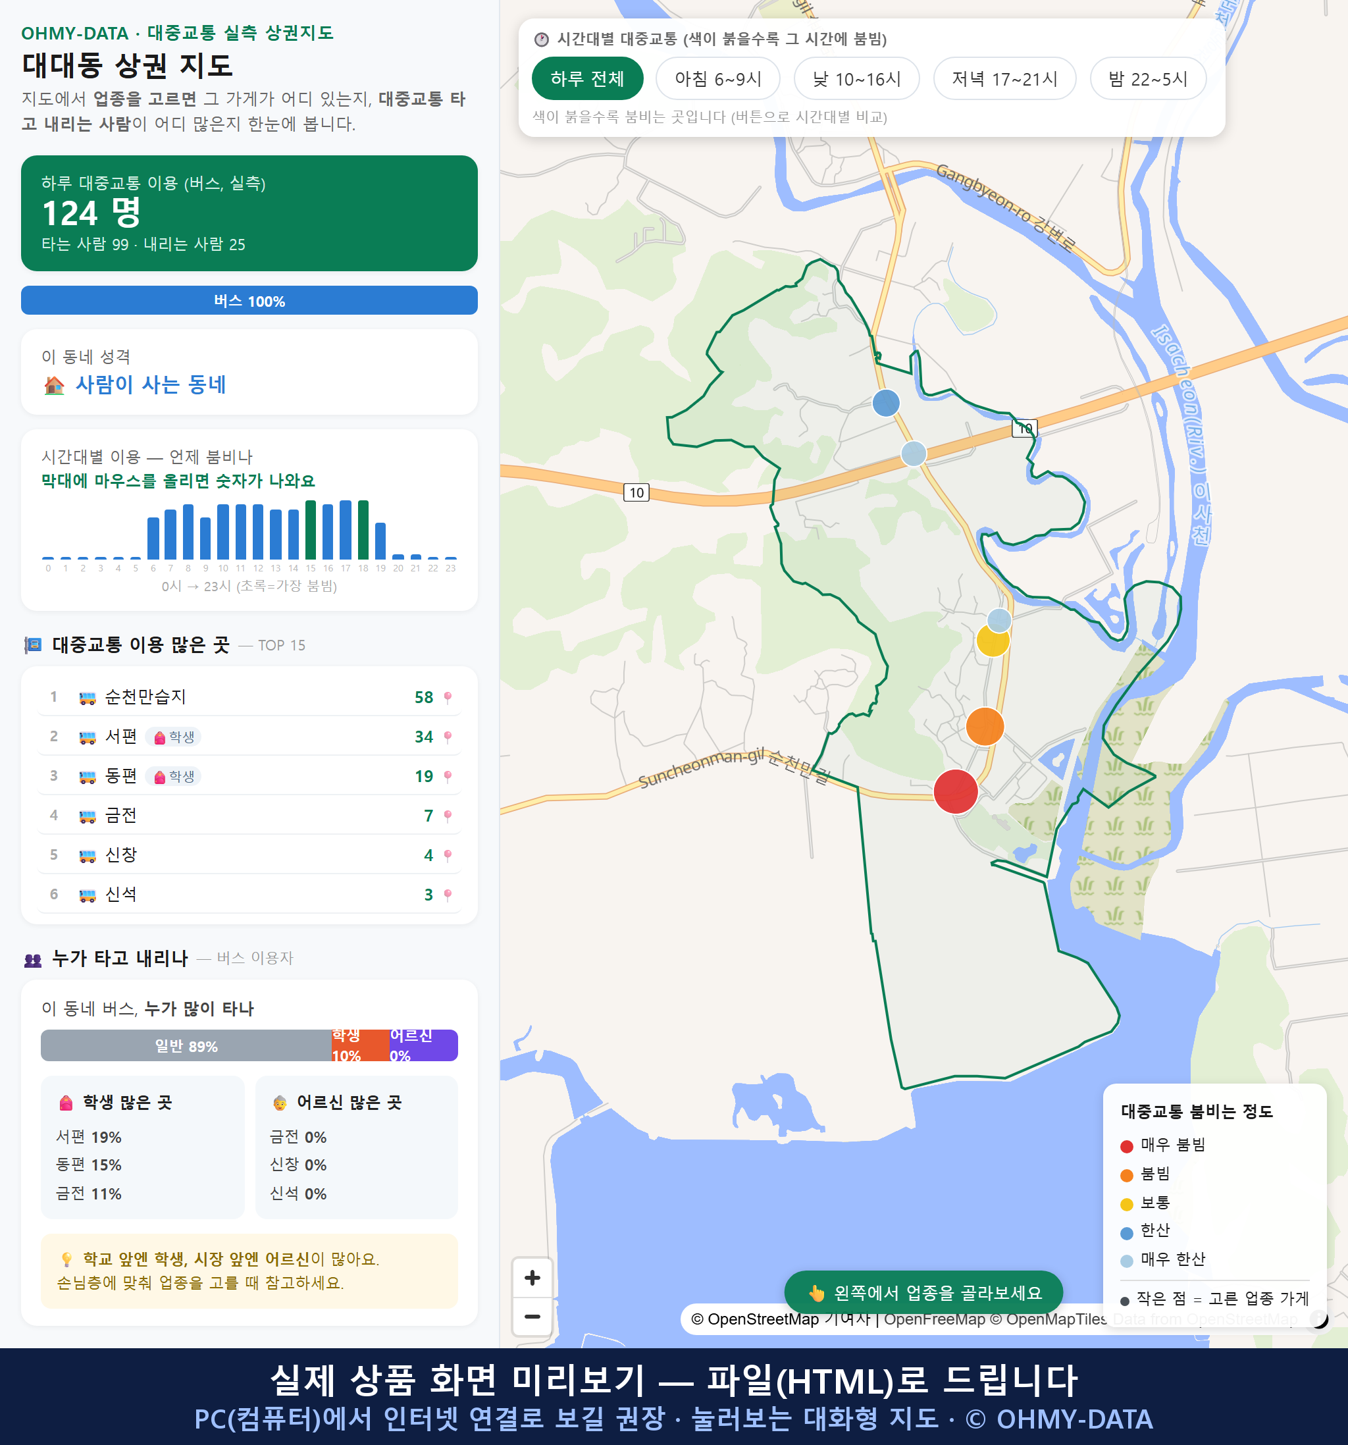This screenshot has width=1348, height=1445.
Task: Click the red very-busy stop marker on map
Action: (955, 791)
